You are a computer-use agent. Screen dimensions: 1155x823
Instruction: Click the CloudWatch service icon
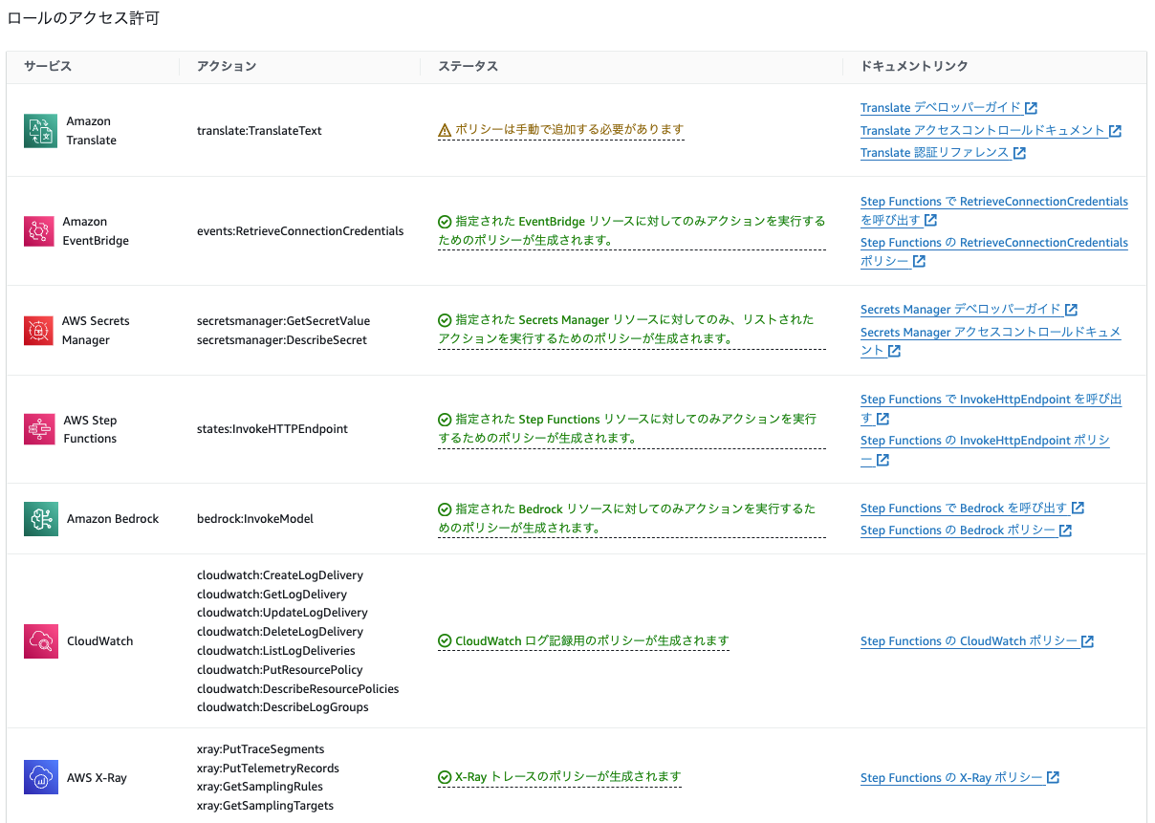(x=40, y=641)
